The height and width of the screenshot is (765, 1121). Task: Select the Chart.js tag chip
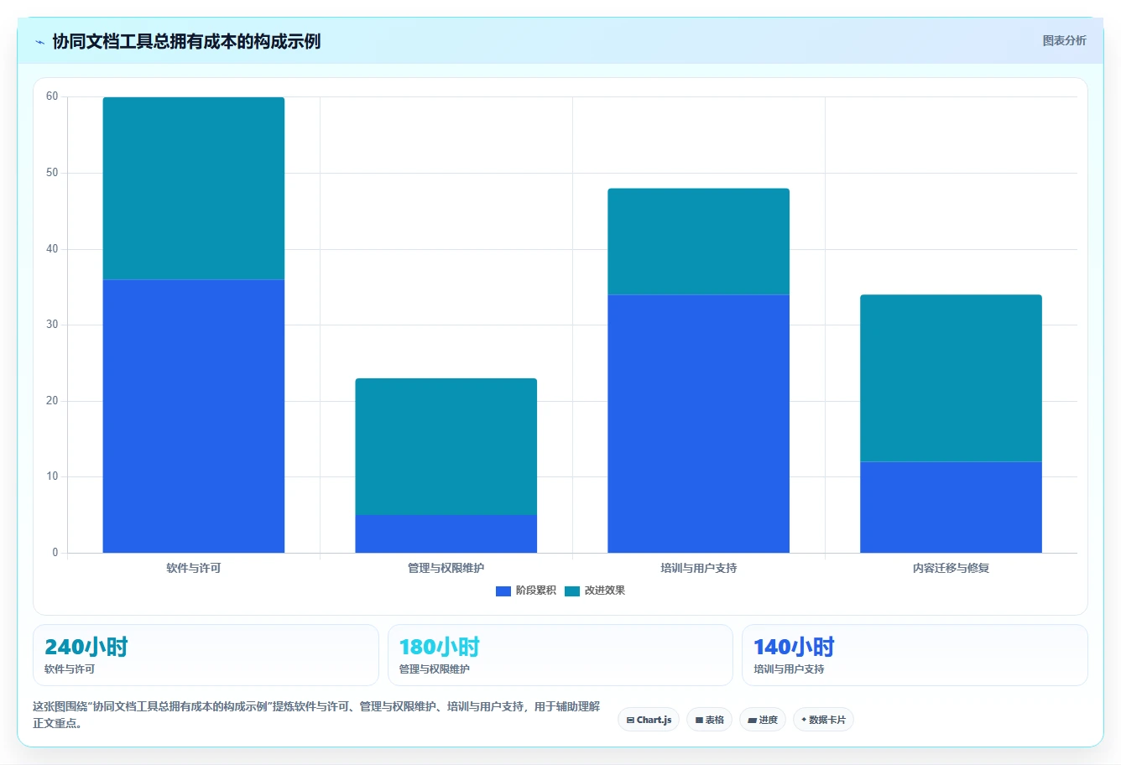coord(649,720)
